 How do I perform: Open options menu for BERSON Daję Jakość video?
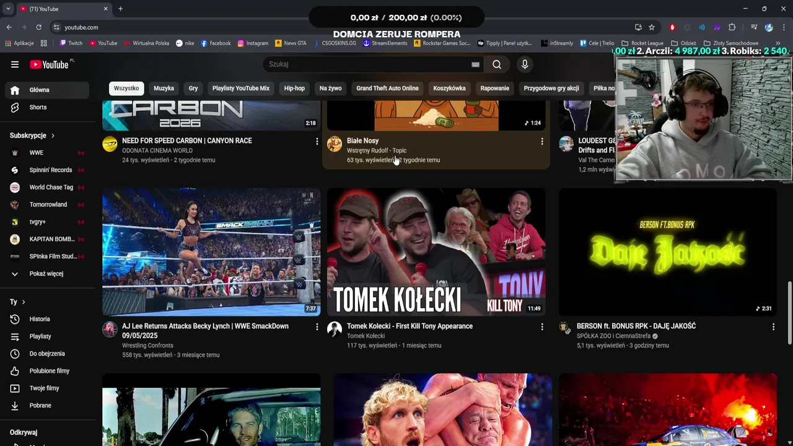click(x=773, y=326)
